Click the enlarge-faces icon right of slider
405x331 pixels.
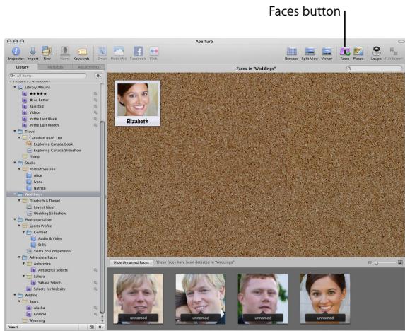pyautogui.click(x=400, y=262)
